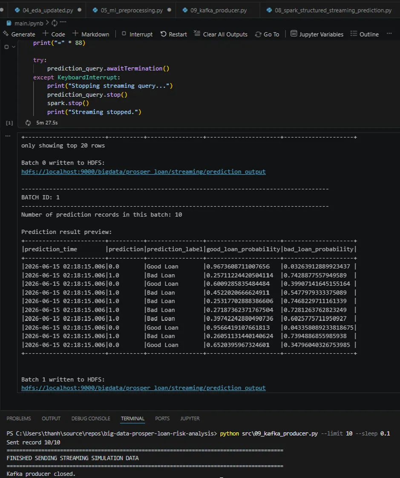Switch to 05_ml_preprocessing.py tab

(132, 10)
